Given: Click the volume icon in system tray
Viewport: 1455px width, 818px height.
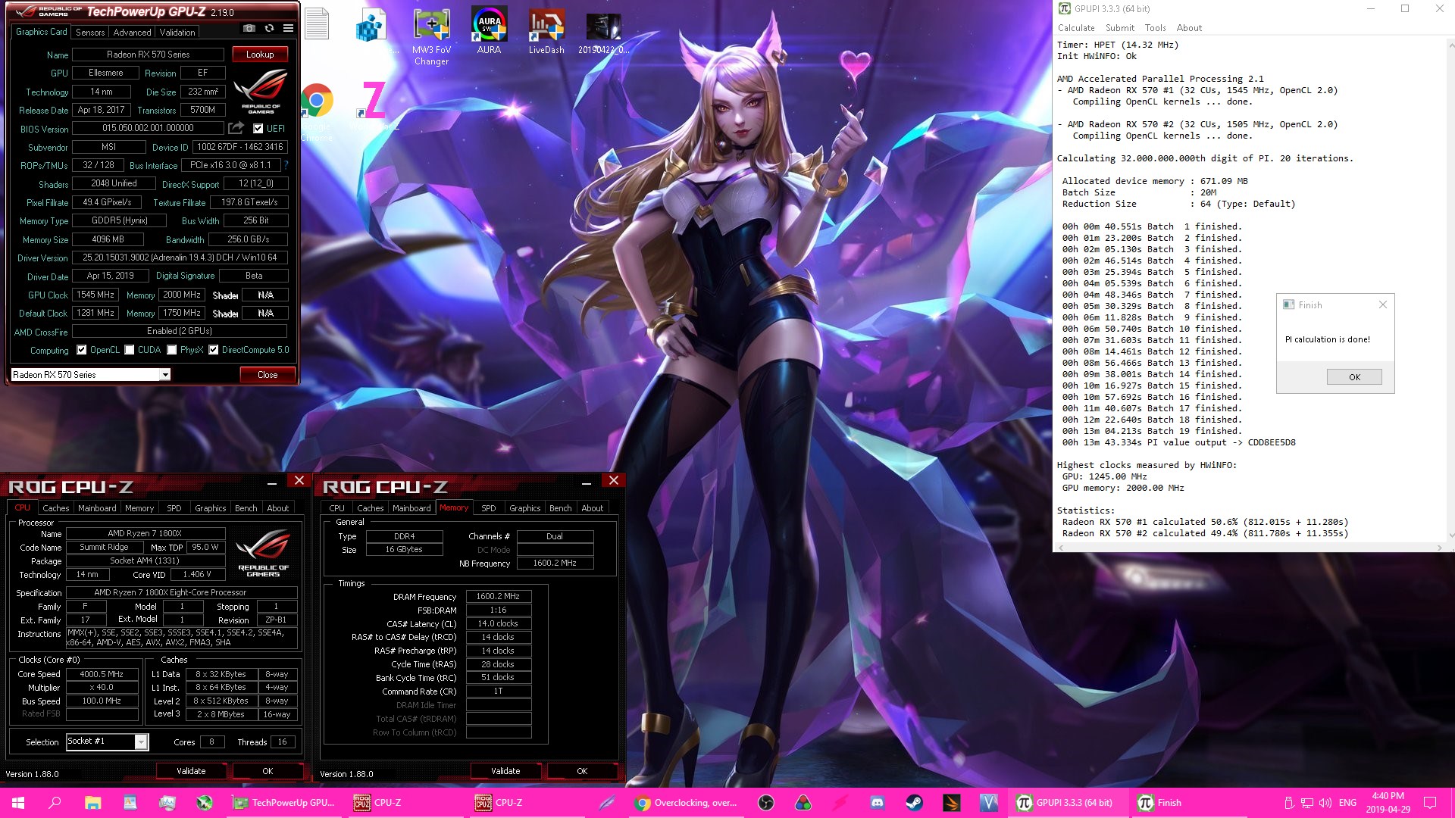Looking at the screenshot, I should point(1325,803).
